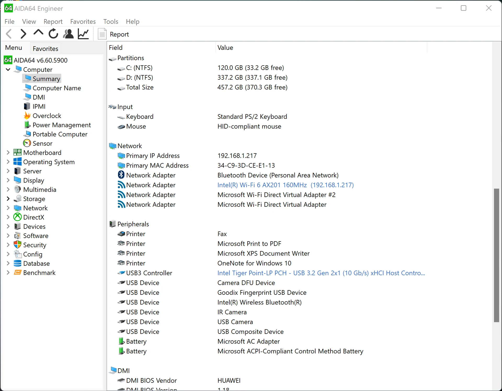This screenshot has height=391, width=502.
Task: Click the Field column header
Action: tap(161, 48)
